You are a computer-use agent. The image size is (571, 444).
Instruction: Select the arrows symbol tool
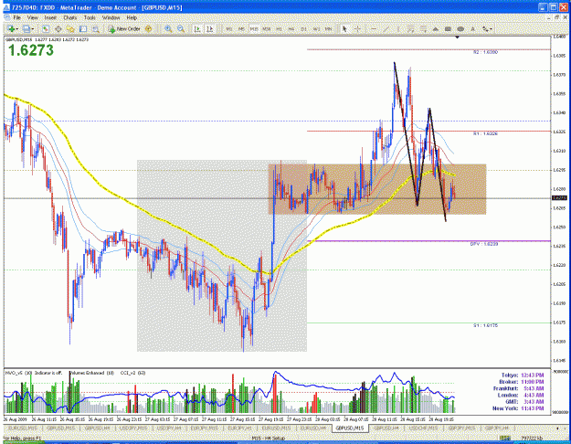485,28
